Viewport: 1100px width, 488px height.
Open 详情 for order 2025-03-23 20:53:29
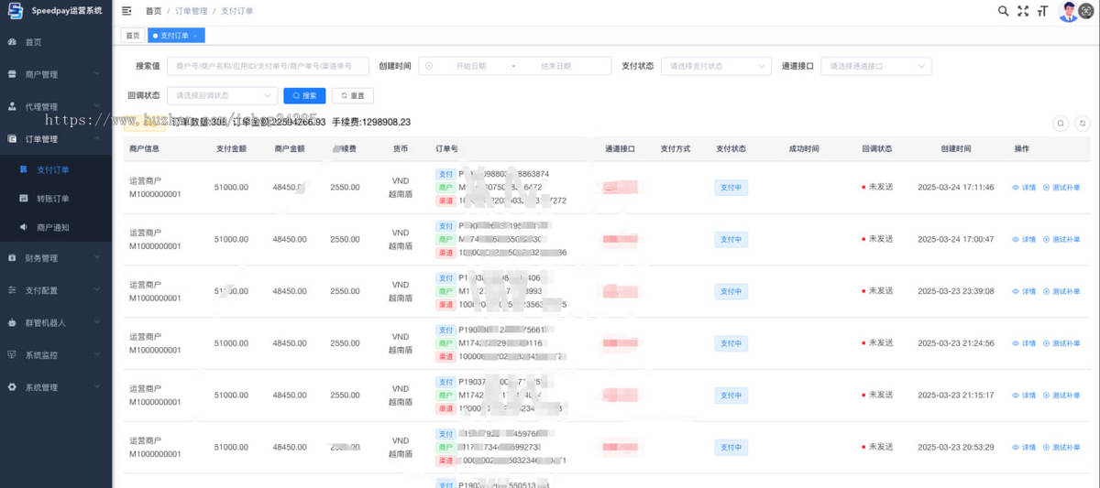[1024, 448]
